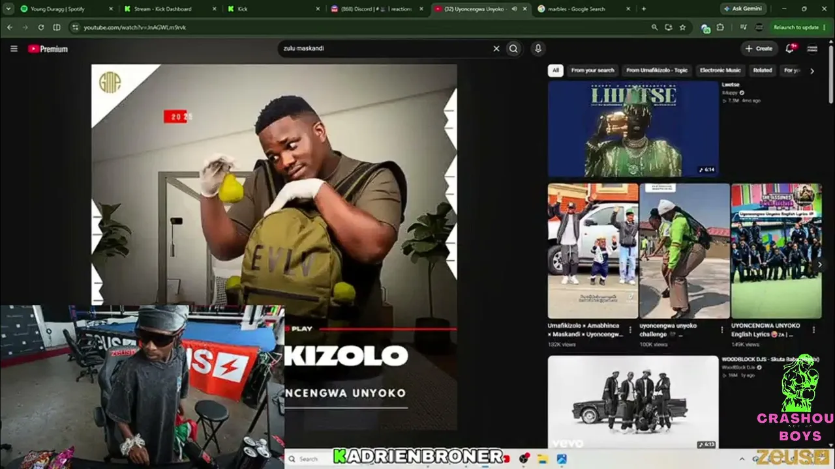The width and height of the screenshot is (835, 469).
Task: Click the YouTube search field
Action: [384, 48]
